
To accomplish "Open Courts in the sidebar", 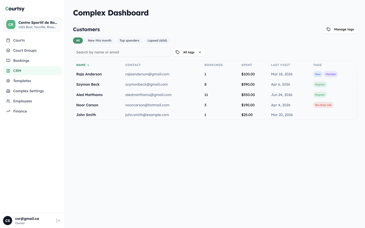I will (32, 40).
